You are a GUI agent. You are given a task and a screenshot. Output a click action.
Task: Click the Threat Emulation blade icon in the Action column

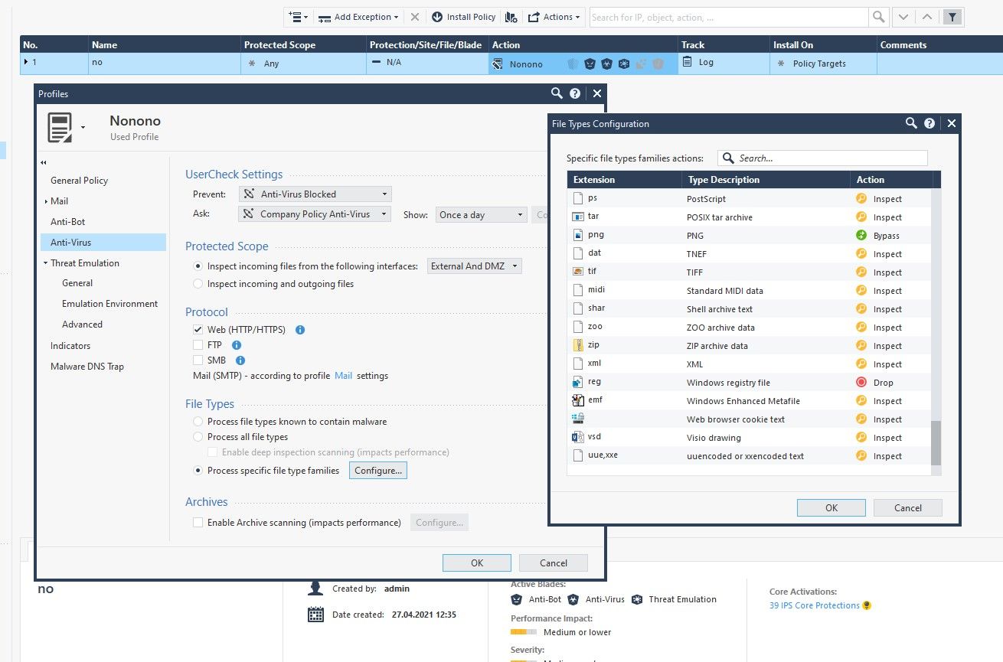pos(623,64)
